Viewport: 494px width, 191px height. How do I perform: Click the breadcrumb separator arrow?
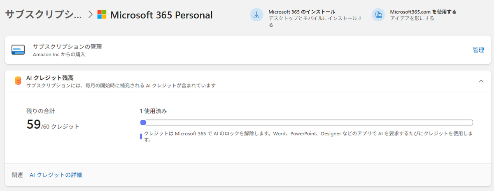(x=90, y=15)
